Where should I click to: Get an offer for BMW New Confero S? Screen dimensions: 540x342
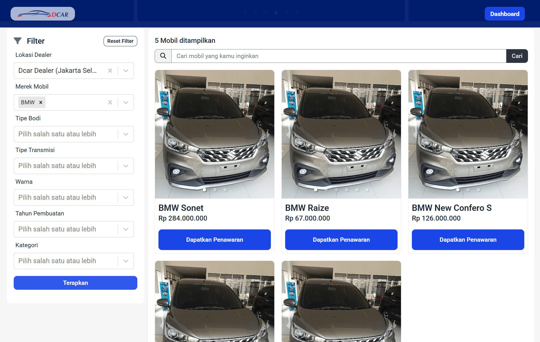[x=468, y=240]
